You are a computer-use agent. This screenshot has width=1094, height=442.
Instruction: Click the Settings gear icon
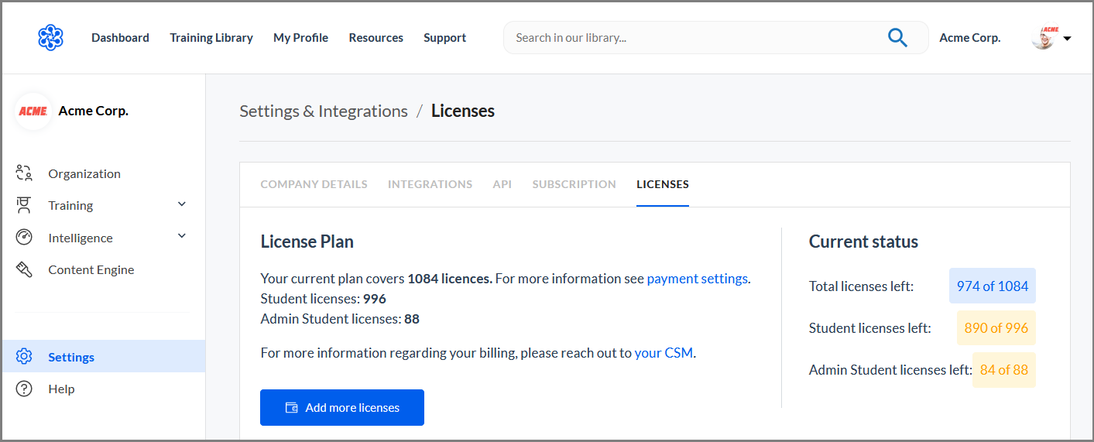coord(24,357)
